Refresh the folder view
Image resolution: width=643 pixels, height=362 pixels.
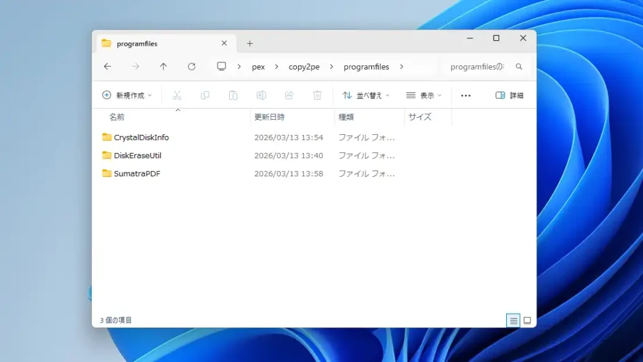tap(192, 67)
